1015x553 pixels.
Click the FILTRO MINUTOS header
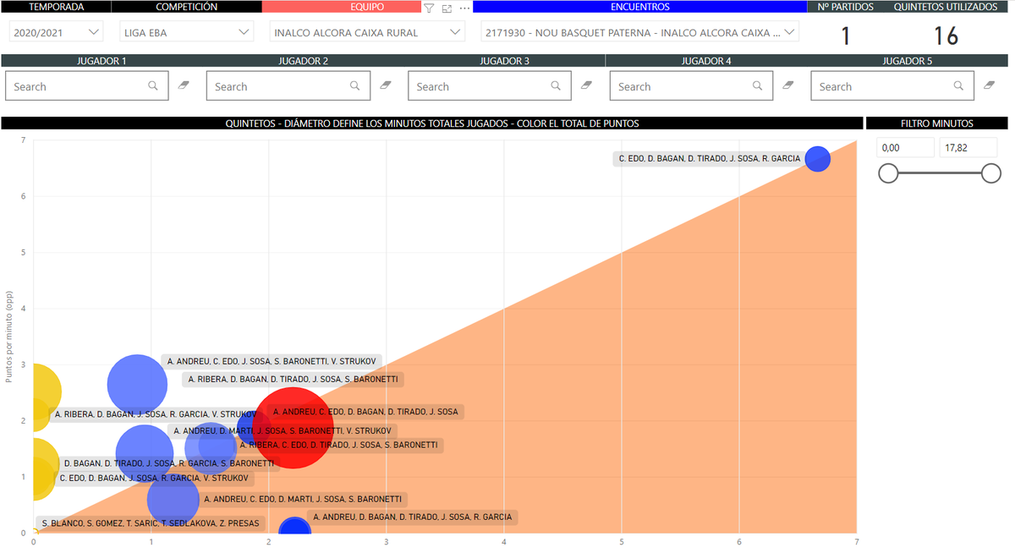(x=936, y=123)
